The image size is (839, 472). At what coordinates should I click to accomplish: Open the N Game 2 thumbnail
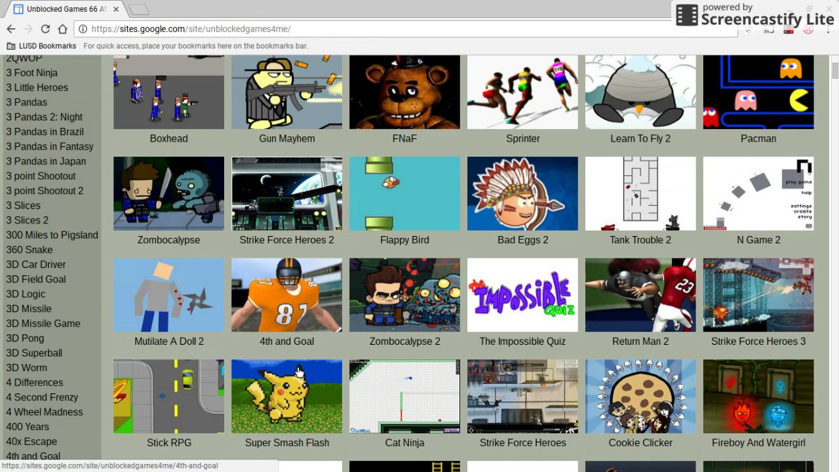[x=758, y=193]
